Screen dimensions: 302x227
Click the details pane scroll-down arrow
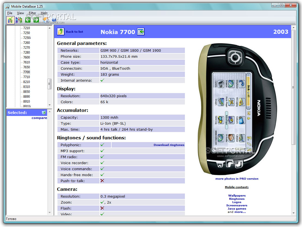pyautogui.click(x=293, y=213)
